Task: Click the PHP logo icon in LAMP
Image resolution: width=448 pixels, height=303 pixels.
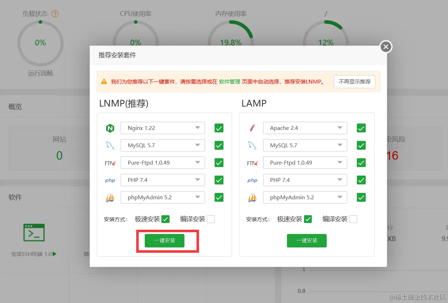Action: (x=252, y=180)
